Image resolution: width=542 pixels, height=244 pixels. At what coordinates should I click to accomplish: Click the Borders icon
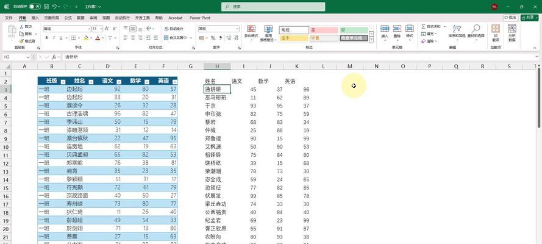(73, 38)
